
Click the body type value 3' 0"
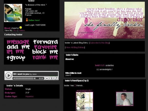pyautogui.click(x=27, y=93)
